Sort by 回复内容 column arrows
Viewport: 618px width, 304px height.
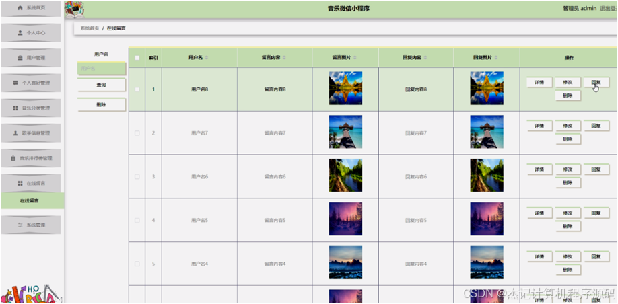(x=425, y=58)
